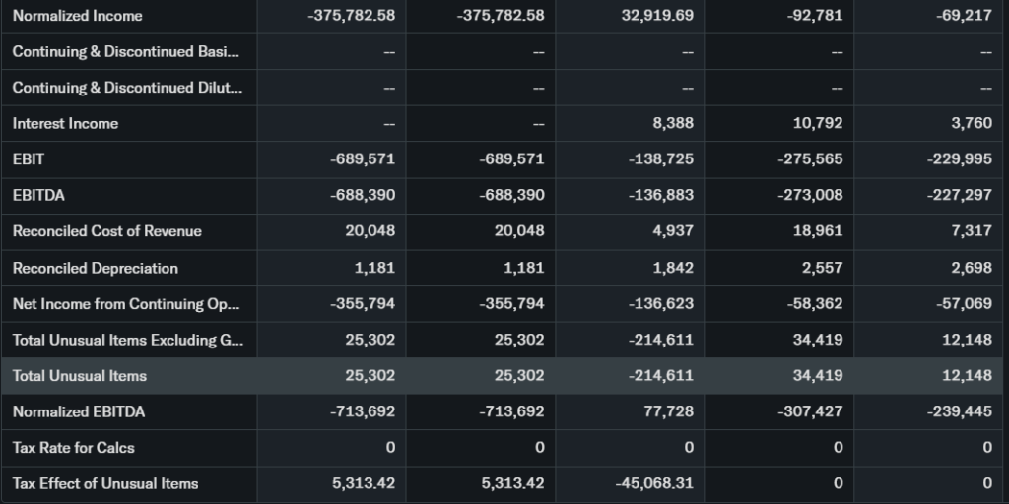Click the Total Unusual Items Excluding G... label
1009x504 pixels.
127,340
